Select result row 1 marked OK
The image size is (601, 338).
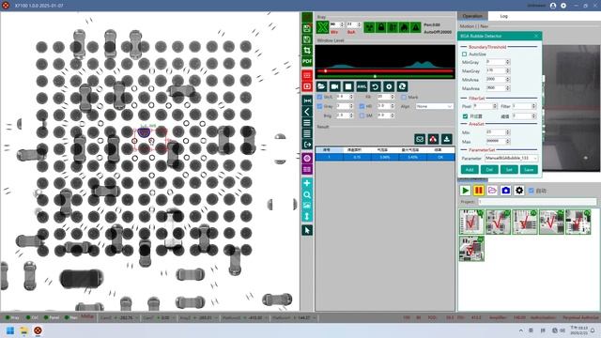[x=385, y=157]
